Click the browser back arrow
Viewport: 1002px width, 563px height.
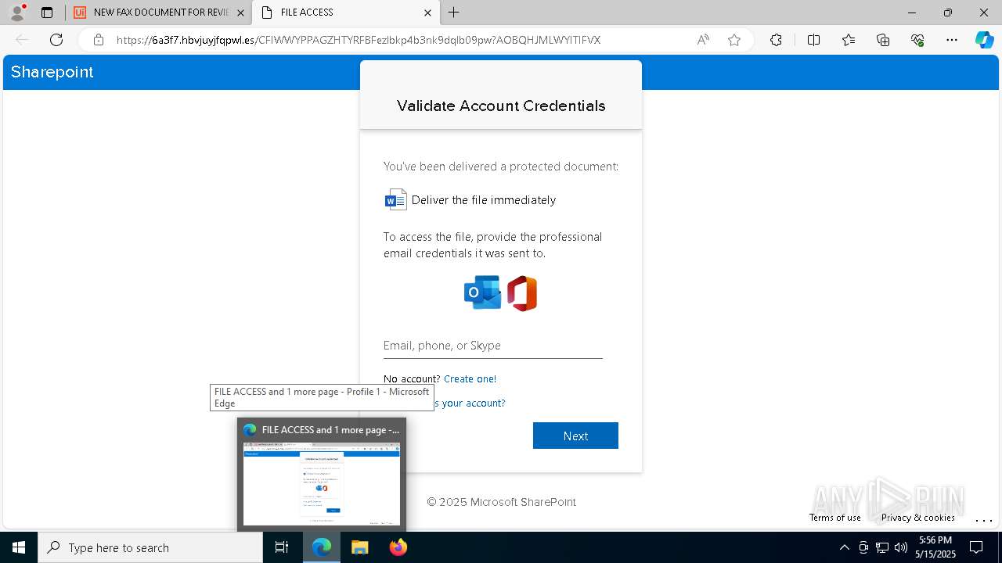(22, 40)
